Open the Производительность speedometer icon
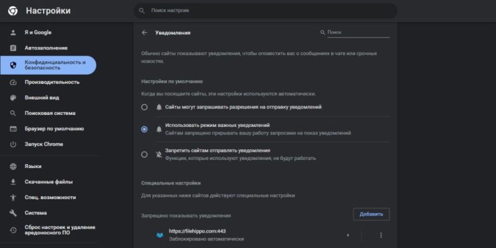The width and height of the screenshot is (496, 248). tap(13, 82)
